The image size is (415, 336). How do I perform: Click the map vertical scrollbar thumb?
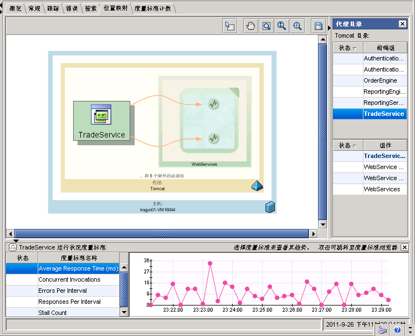[x=322, y=132]
